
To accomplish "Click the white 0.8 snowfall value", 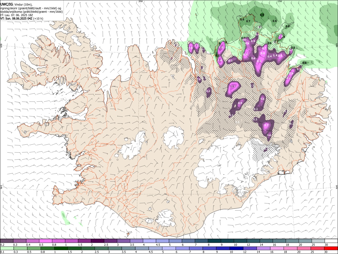I will coord(263,53).
